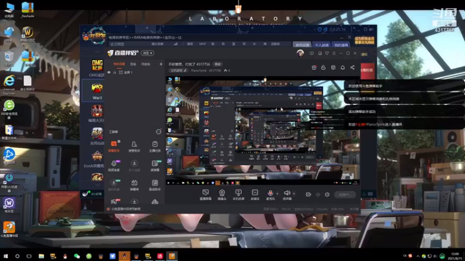Image resolution: width=465 pixels, height=261 pixels.
Task: Open the store icon in stream header
Action: pos(333,67)
